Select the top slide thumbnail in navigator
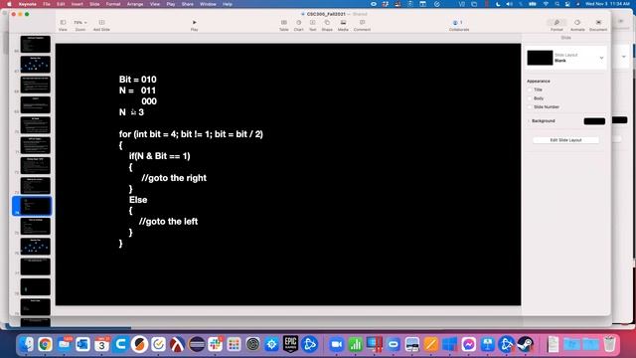This screenshot has height=358, width=636. (x=36, y=44)
